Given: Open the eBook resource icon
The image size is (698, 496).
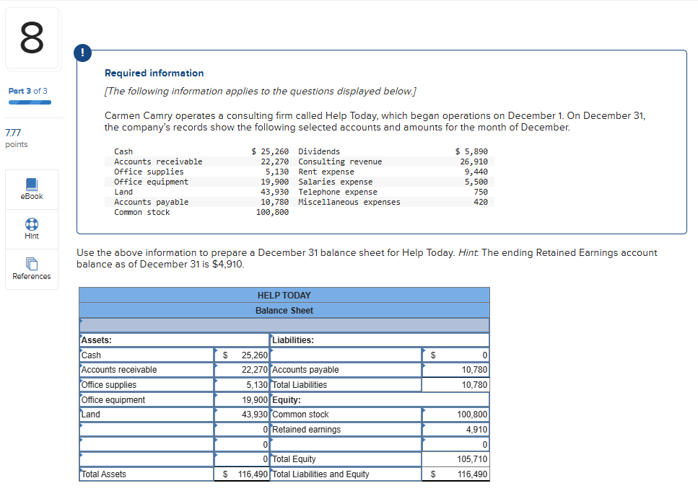Looking at the screenshot, I should coord(32,184).
